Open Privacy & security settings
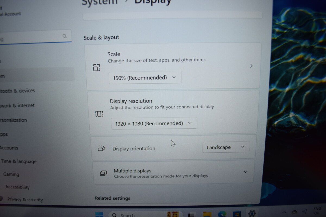Viewport: 326px width, 217px height. (25, 199)
